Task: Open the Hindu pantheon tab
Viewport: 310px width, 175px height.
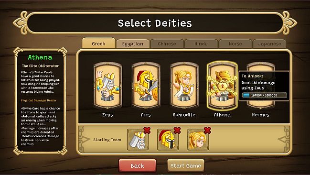Action: (x=201, y=44)
